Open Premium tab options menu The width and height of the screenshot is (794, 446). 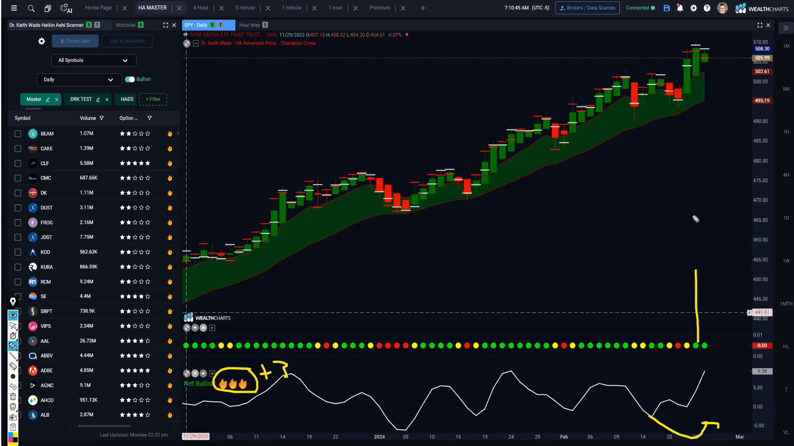(x=395, y=8)
